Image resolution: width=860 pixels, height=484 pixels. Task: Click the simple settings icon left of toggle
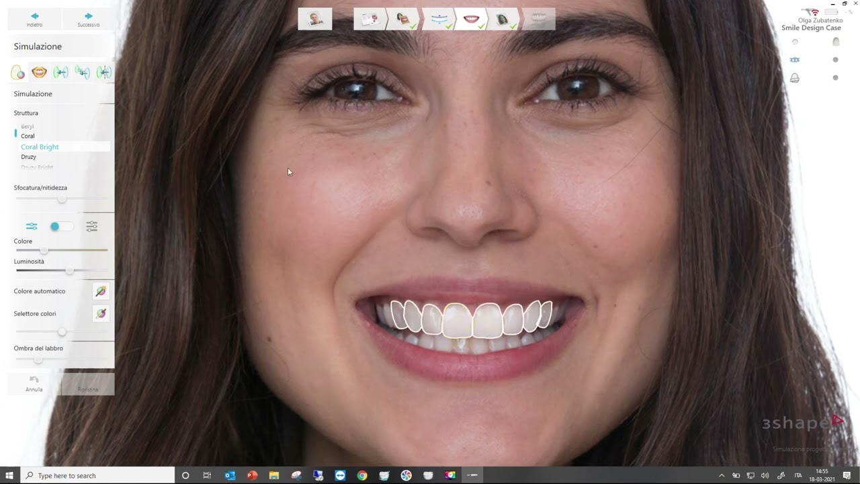(x=32, y=227)
